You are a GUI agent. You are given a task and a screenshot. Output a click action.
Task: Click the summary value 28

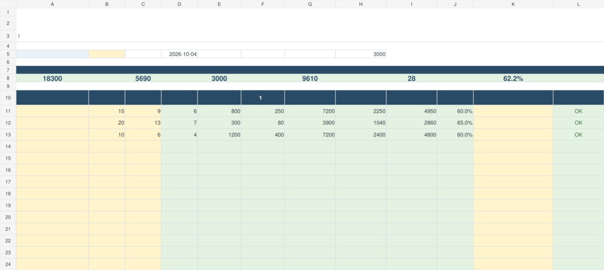[411, 78]
